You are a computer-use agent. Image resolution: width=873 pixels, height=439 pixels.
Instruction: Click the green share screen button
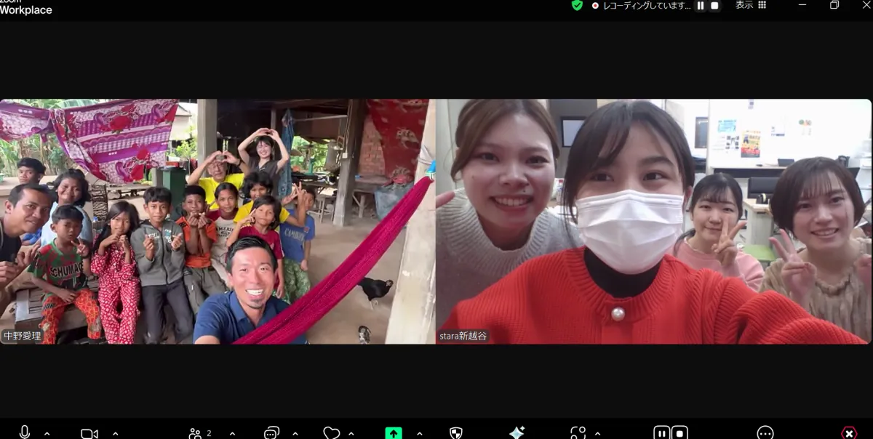[393, 433]
